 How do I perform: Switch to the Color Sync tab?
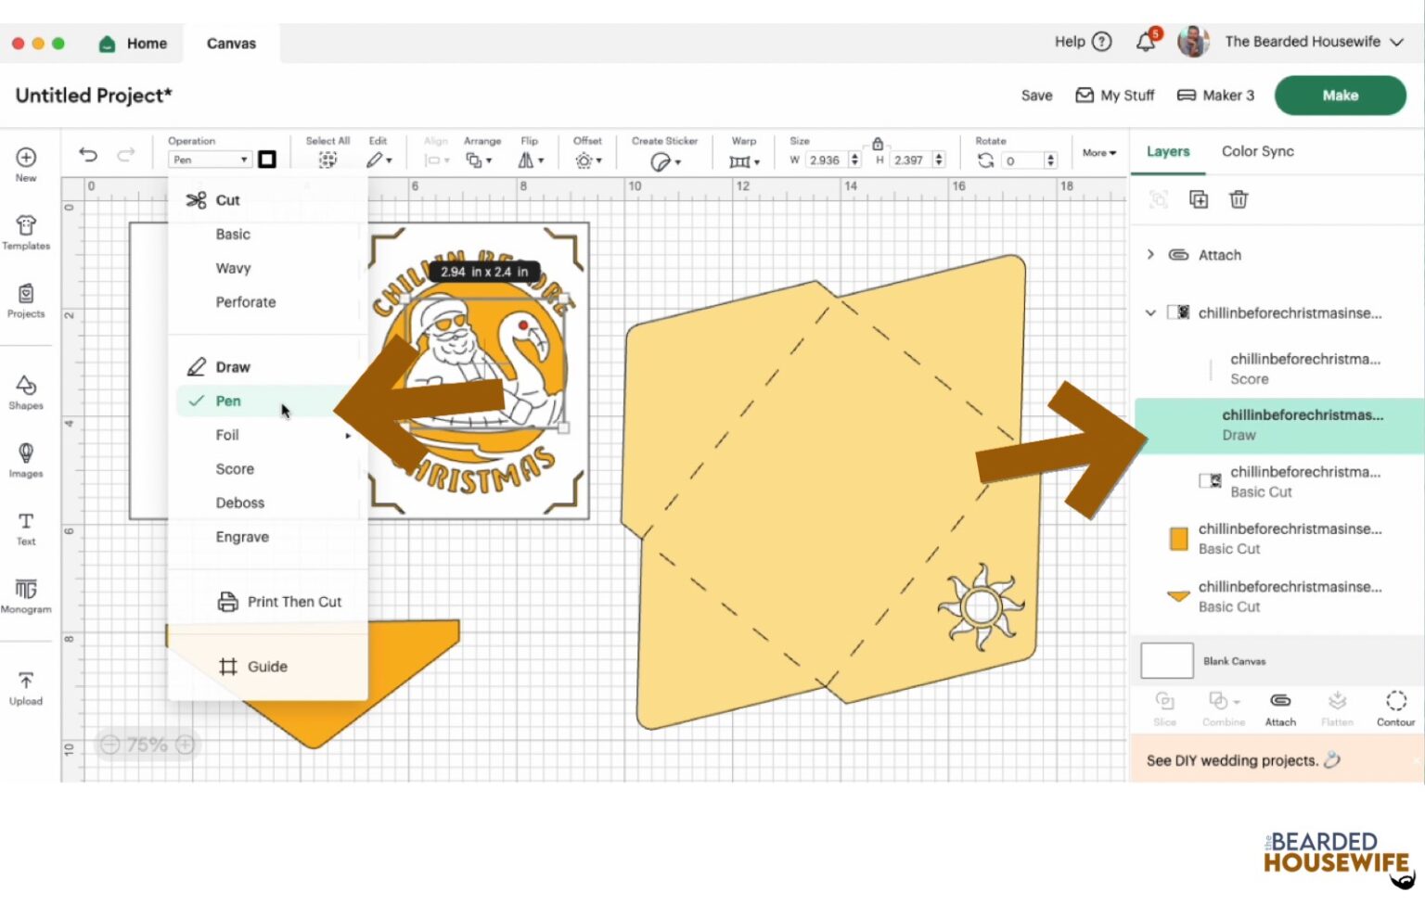pyautogui.click(x=1257, y=151)
